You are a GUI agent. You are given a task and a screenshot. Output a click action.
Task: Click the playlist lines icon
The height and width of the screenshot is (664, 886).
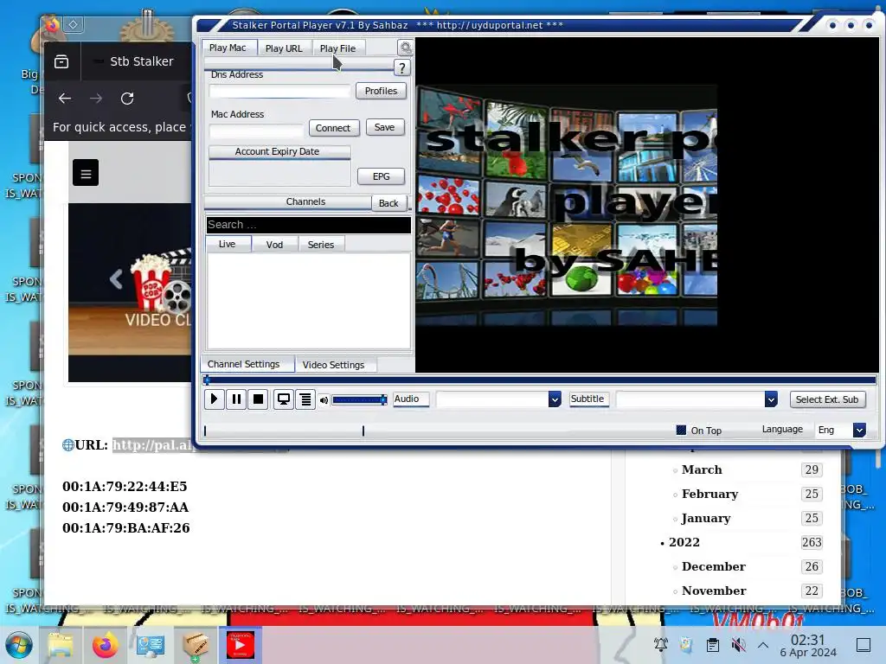coord(305,399)
